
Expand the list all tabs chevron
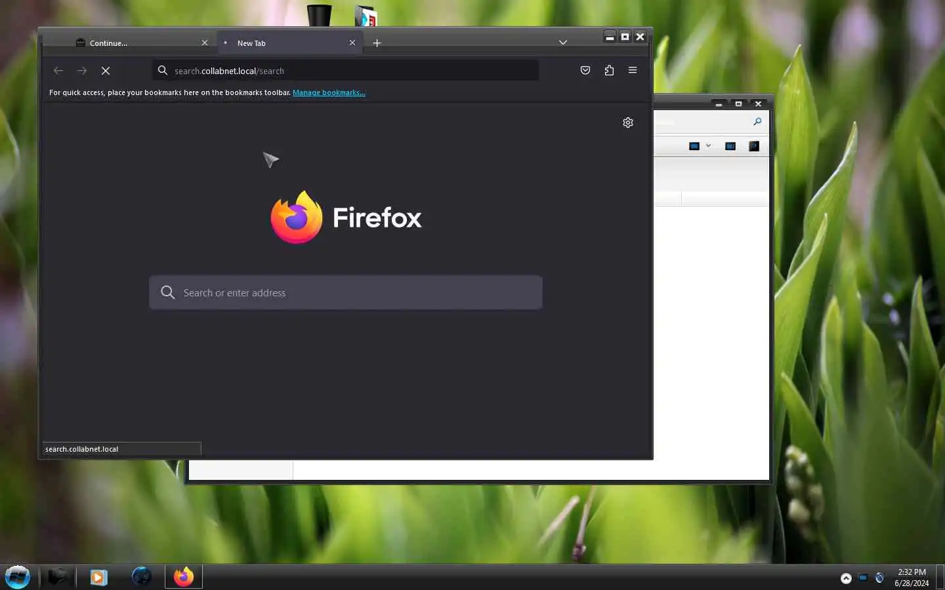click(x=563, y=43)
